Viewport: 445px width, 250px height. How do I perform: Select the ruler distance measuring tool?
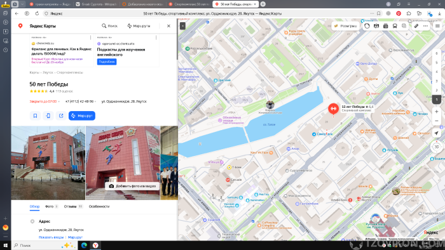[416, 26]
